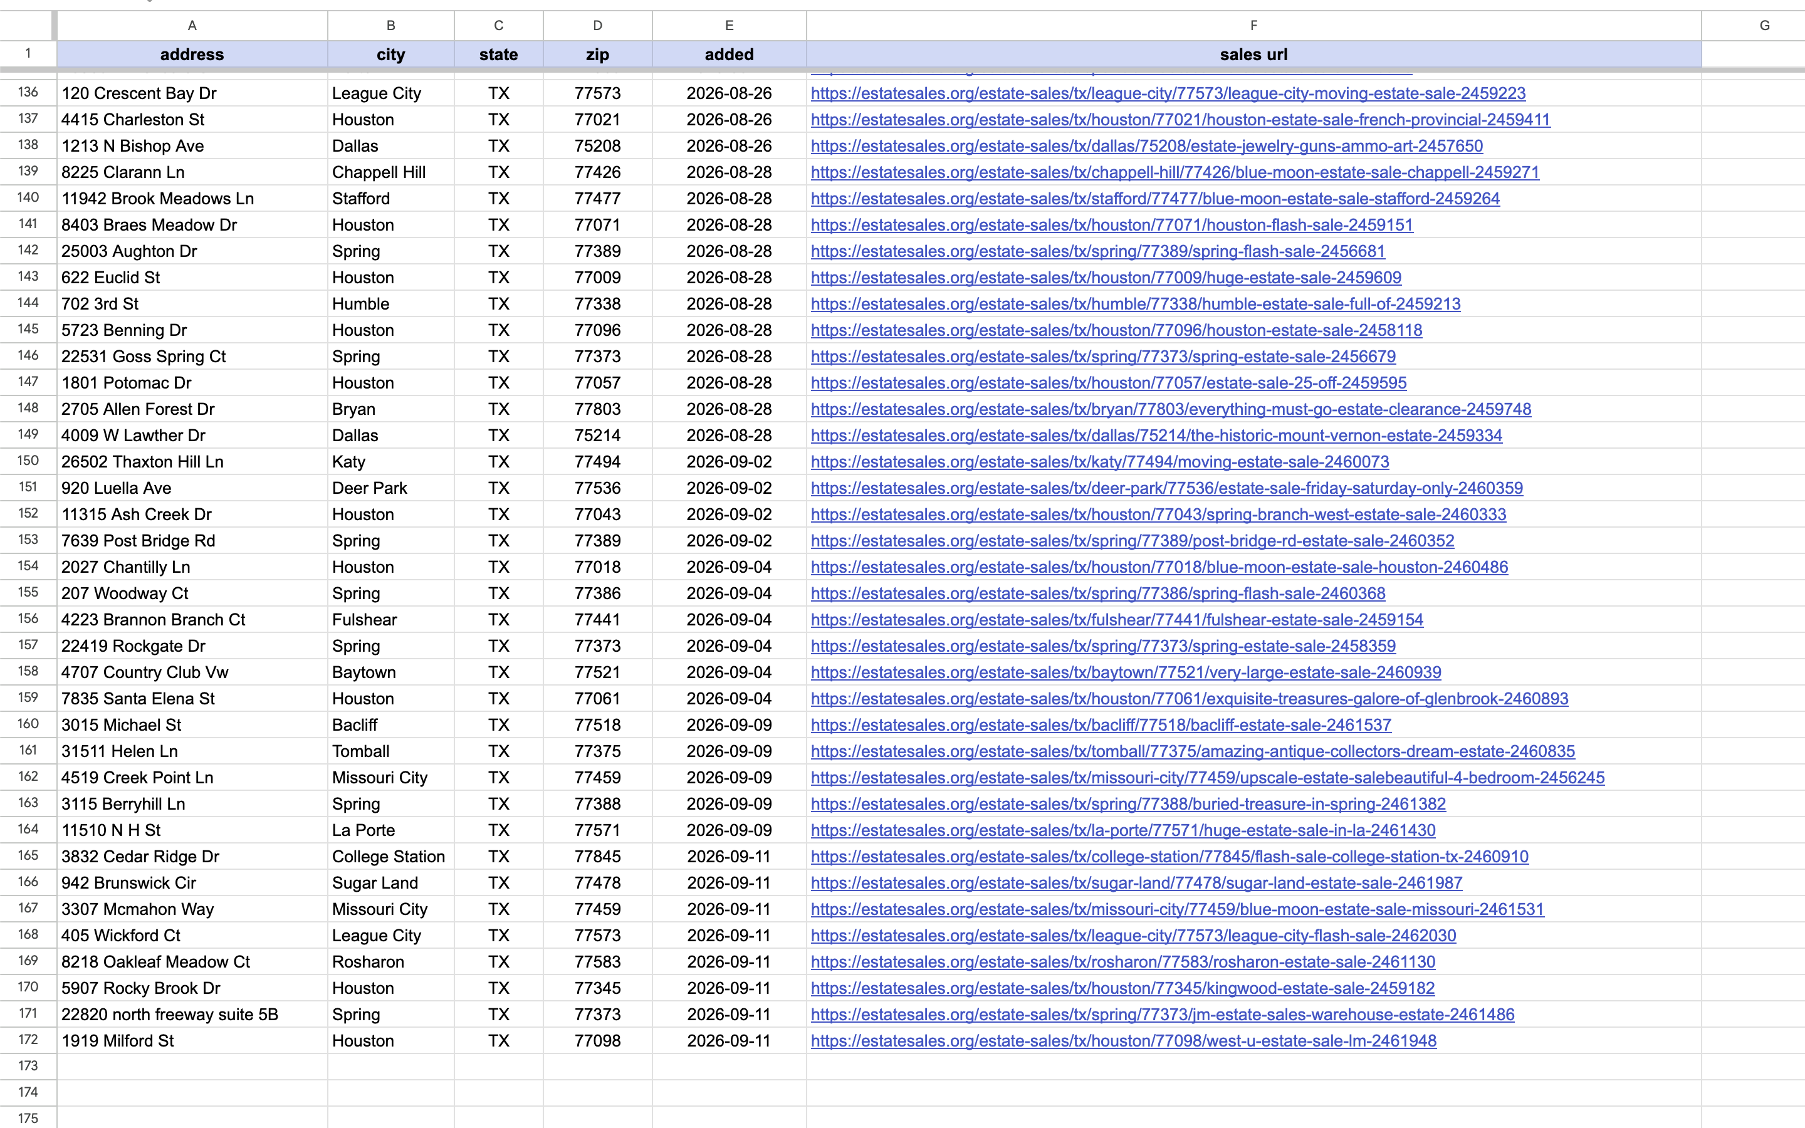
Task: Click the 'zip' header cell
Action: [x=597, y=55]
